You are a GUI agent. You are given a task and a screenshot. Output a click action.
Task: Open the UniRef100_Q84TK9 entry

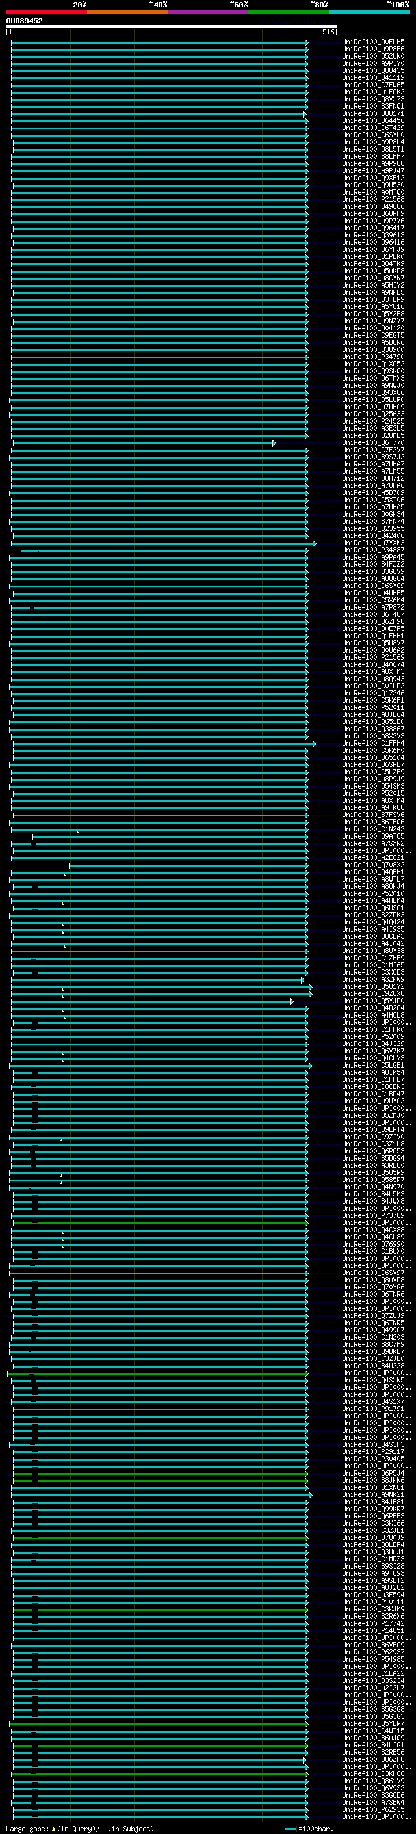(x=373, y=264)
